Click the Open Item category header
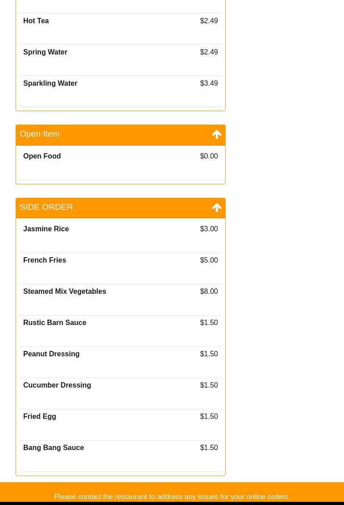 (x=121, y=135)
